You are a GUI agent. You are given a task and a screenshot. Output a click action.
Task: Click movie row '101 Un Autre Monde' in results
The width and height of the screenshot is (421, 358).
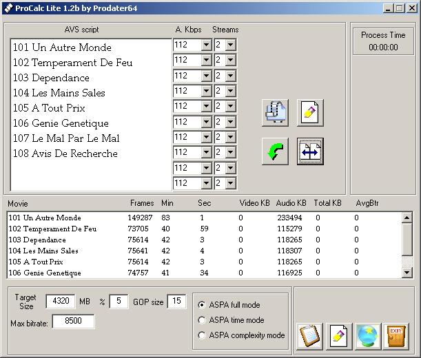(x=204, y=218)
